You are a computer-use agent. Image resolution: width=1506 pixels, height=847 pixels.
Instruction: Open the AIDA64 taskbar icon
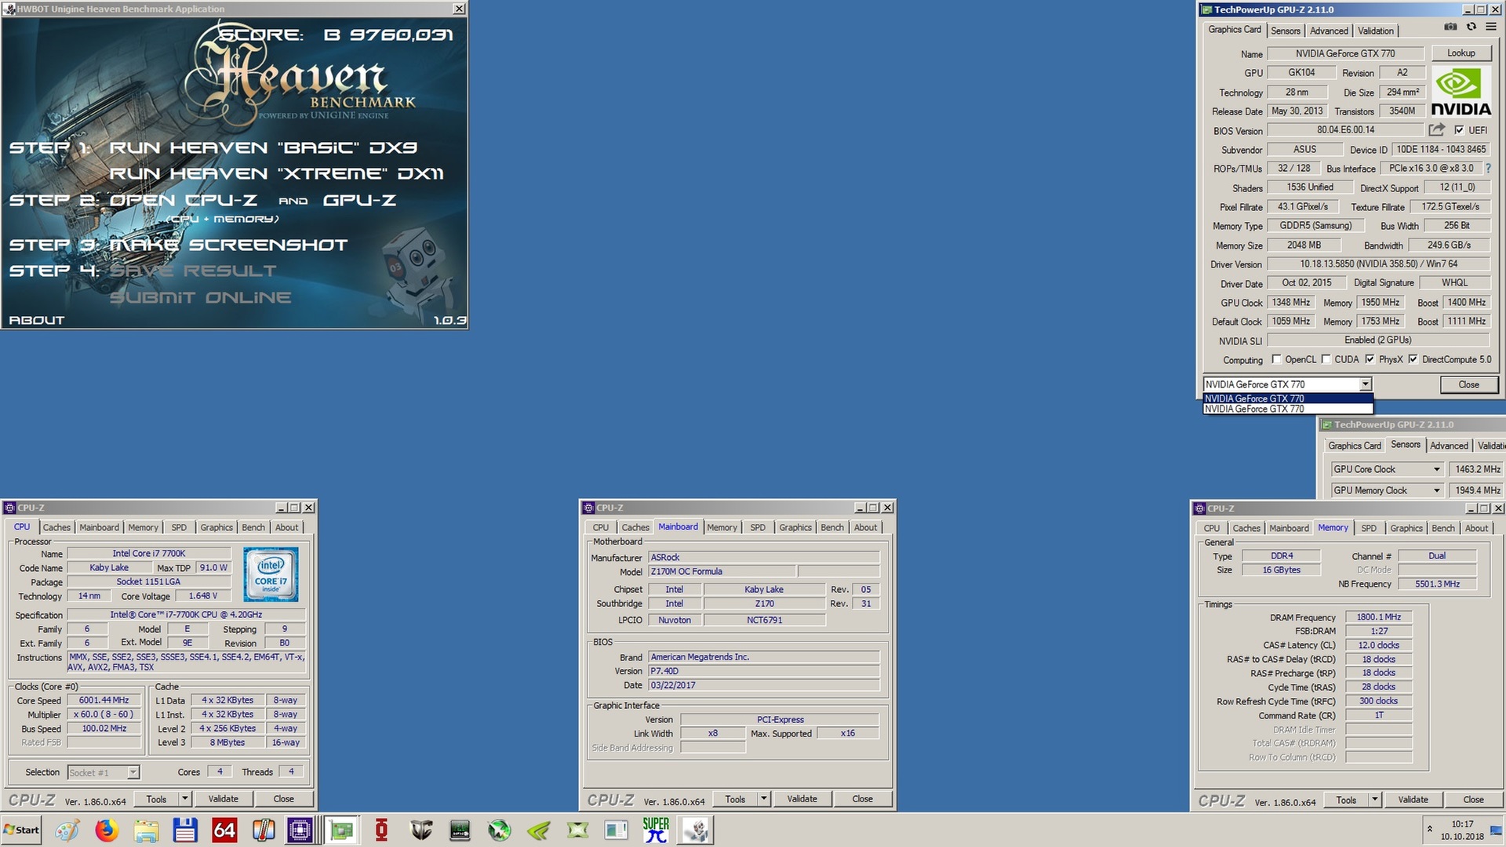[224, 830]
